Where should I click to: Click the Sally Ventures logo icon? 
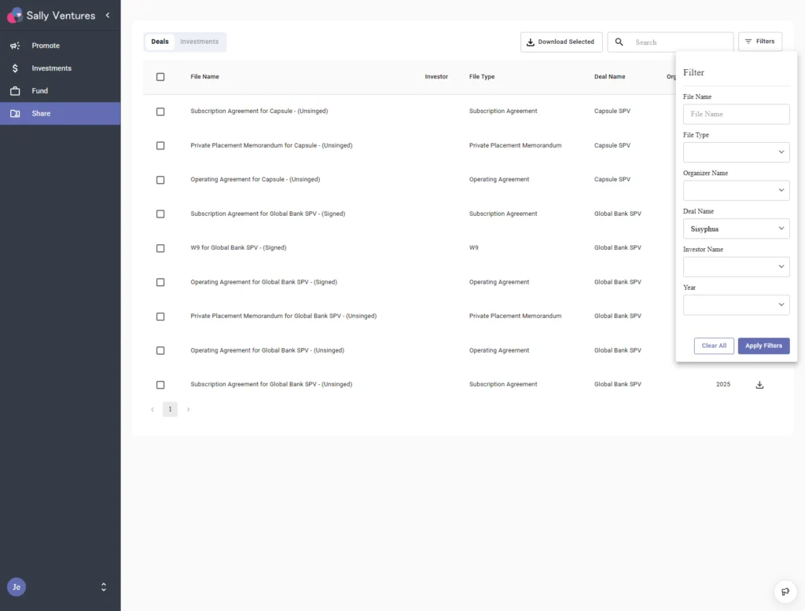click(x=14, y=15)
